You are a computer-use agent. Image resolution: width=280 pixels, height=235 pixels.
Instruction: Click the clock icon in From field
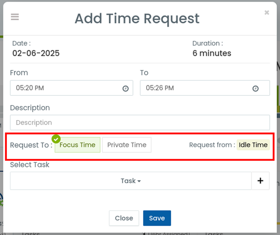click(x=126, y=88)
